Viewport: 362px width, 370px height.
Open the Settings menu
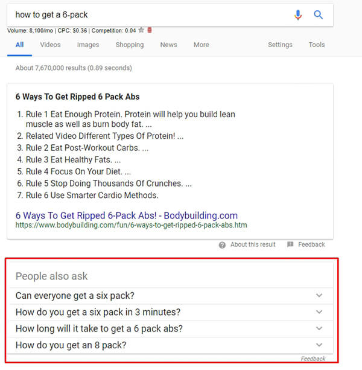(280, 45)
